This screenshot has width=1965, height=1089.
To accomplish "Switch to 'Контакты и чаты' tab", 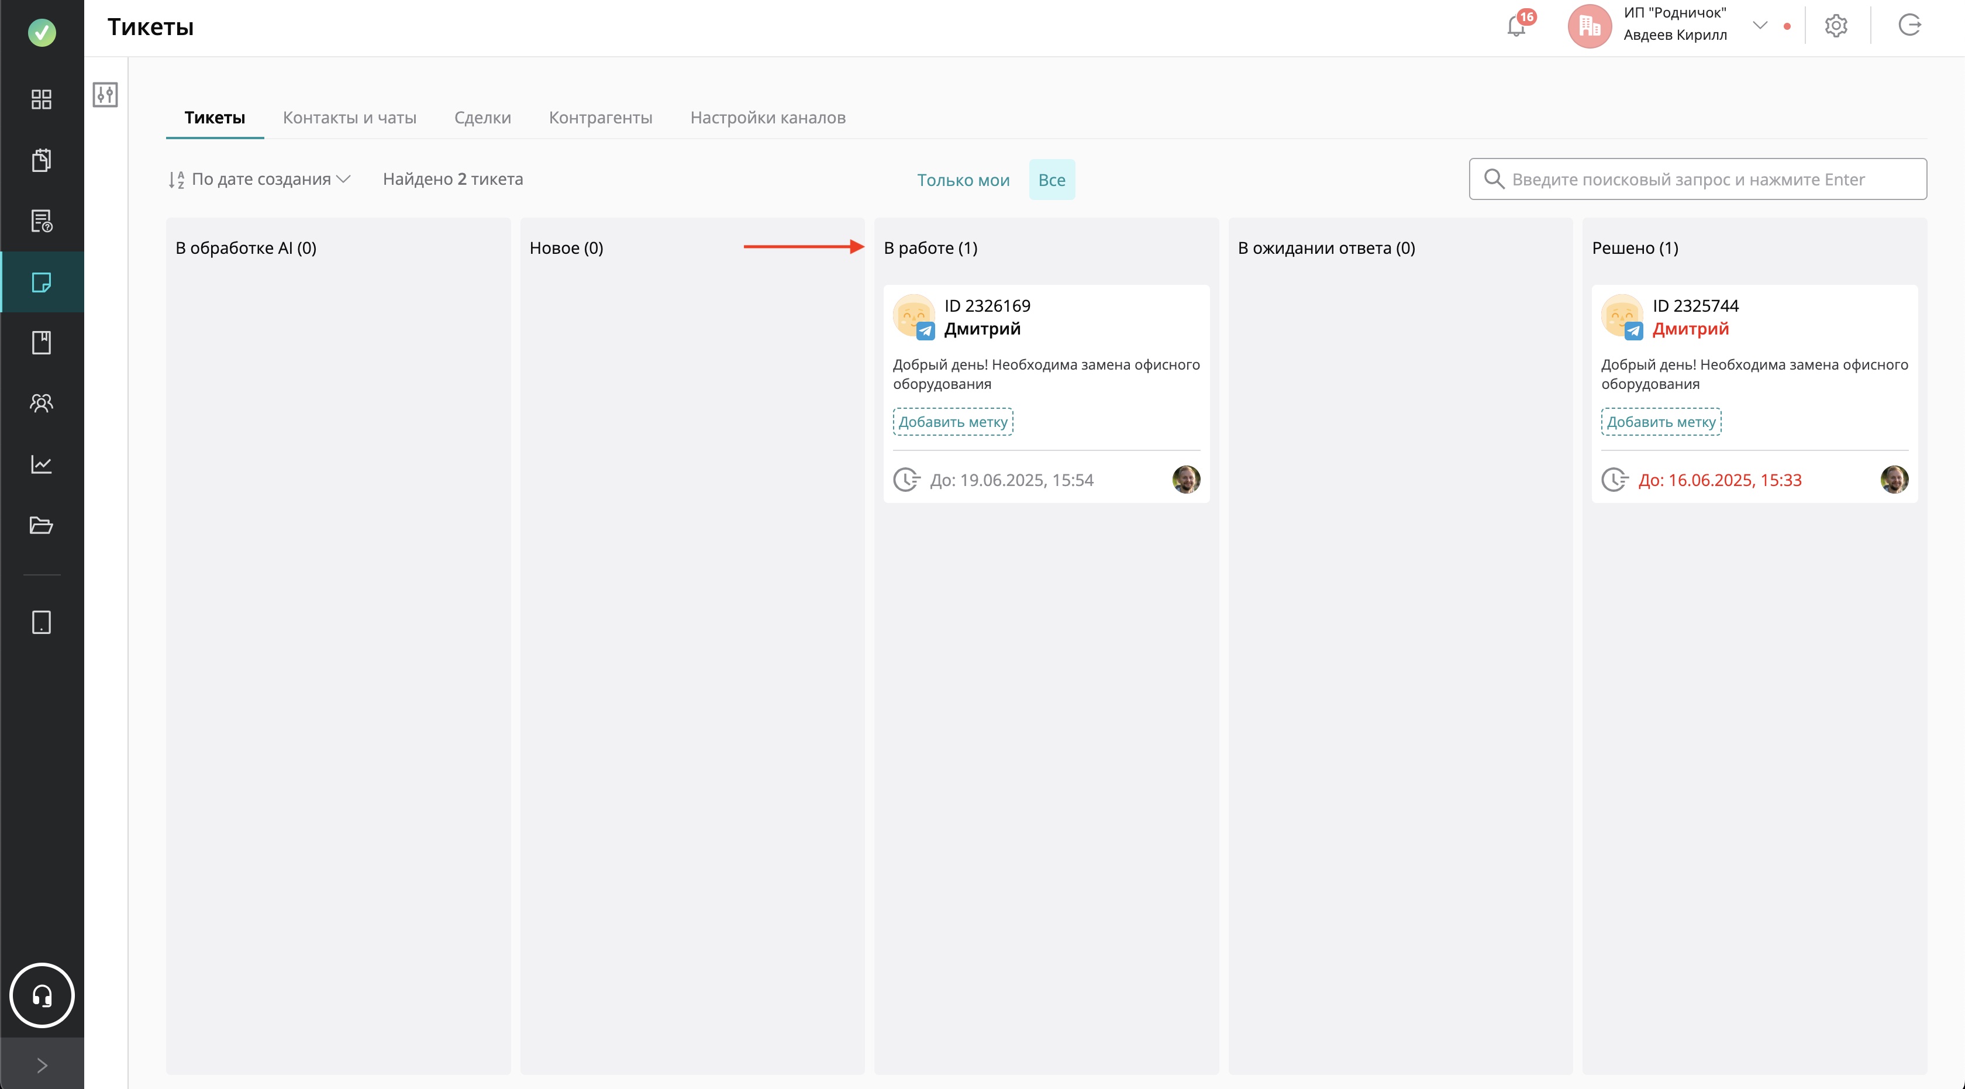I will [349, 118].
